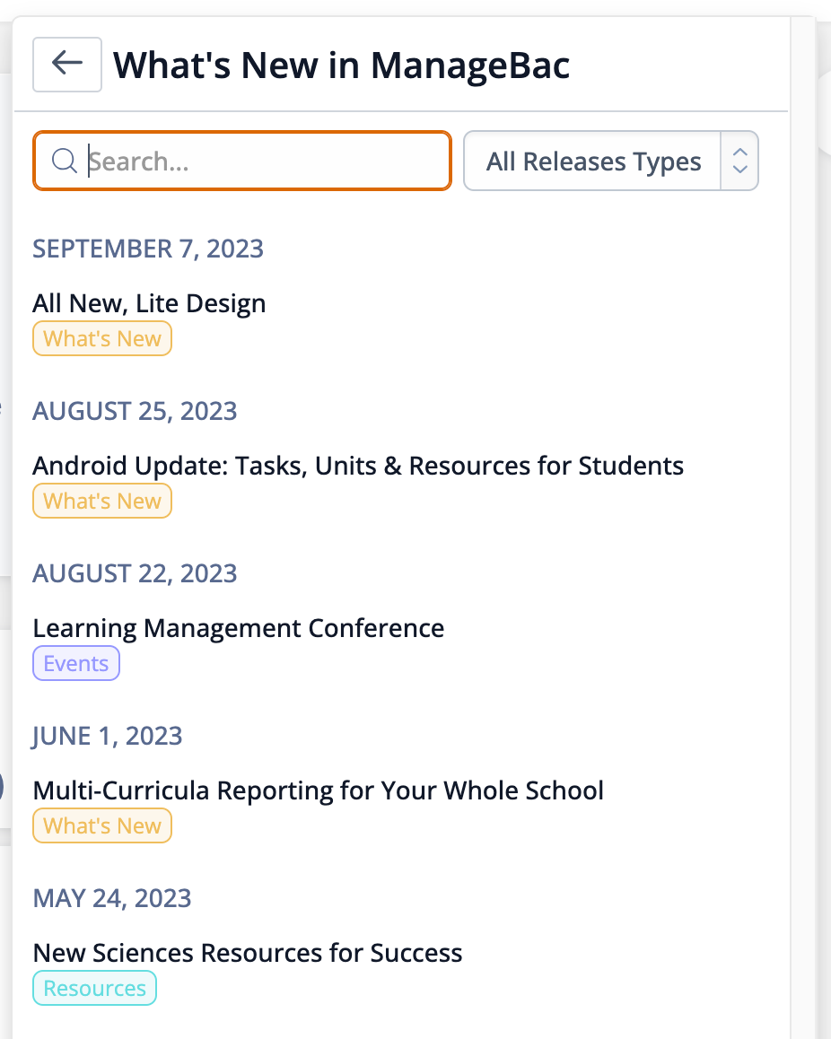Select the Resources tag badge
Screen dimensions: 831x1039
pyautogui.click(x=95, y=988)
